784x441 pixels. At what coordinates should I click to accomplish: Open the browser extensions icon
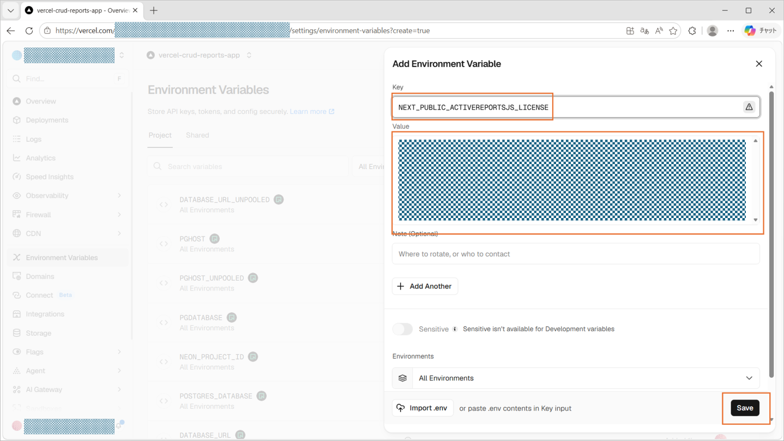click(x=692, y=31)
